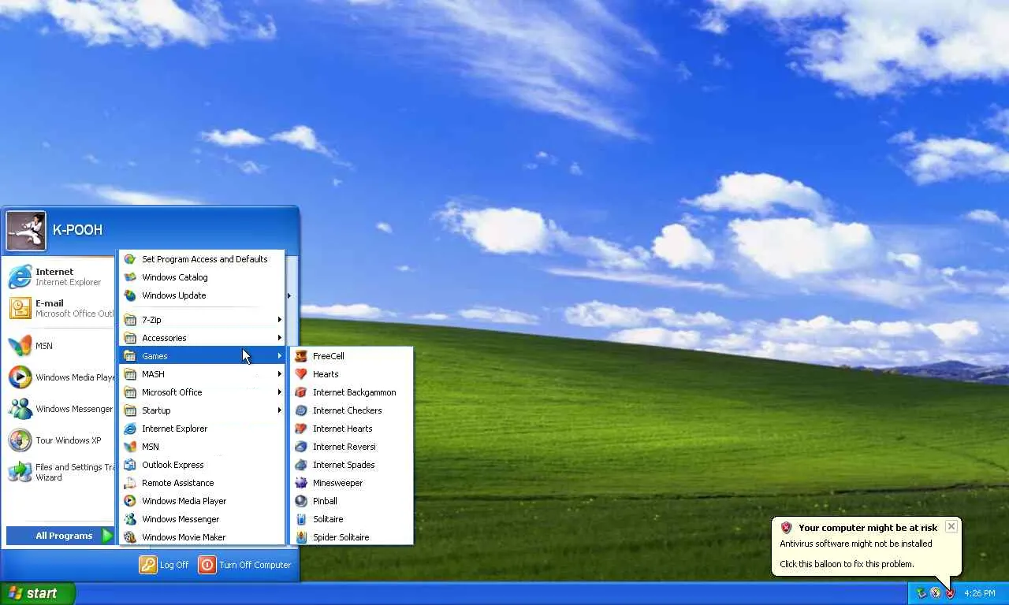This screenshot has height=605, width=1009.
Task: Open pinned MSN in the Start menu
Action: [x=61, y=346]
